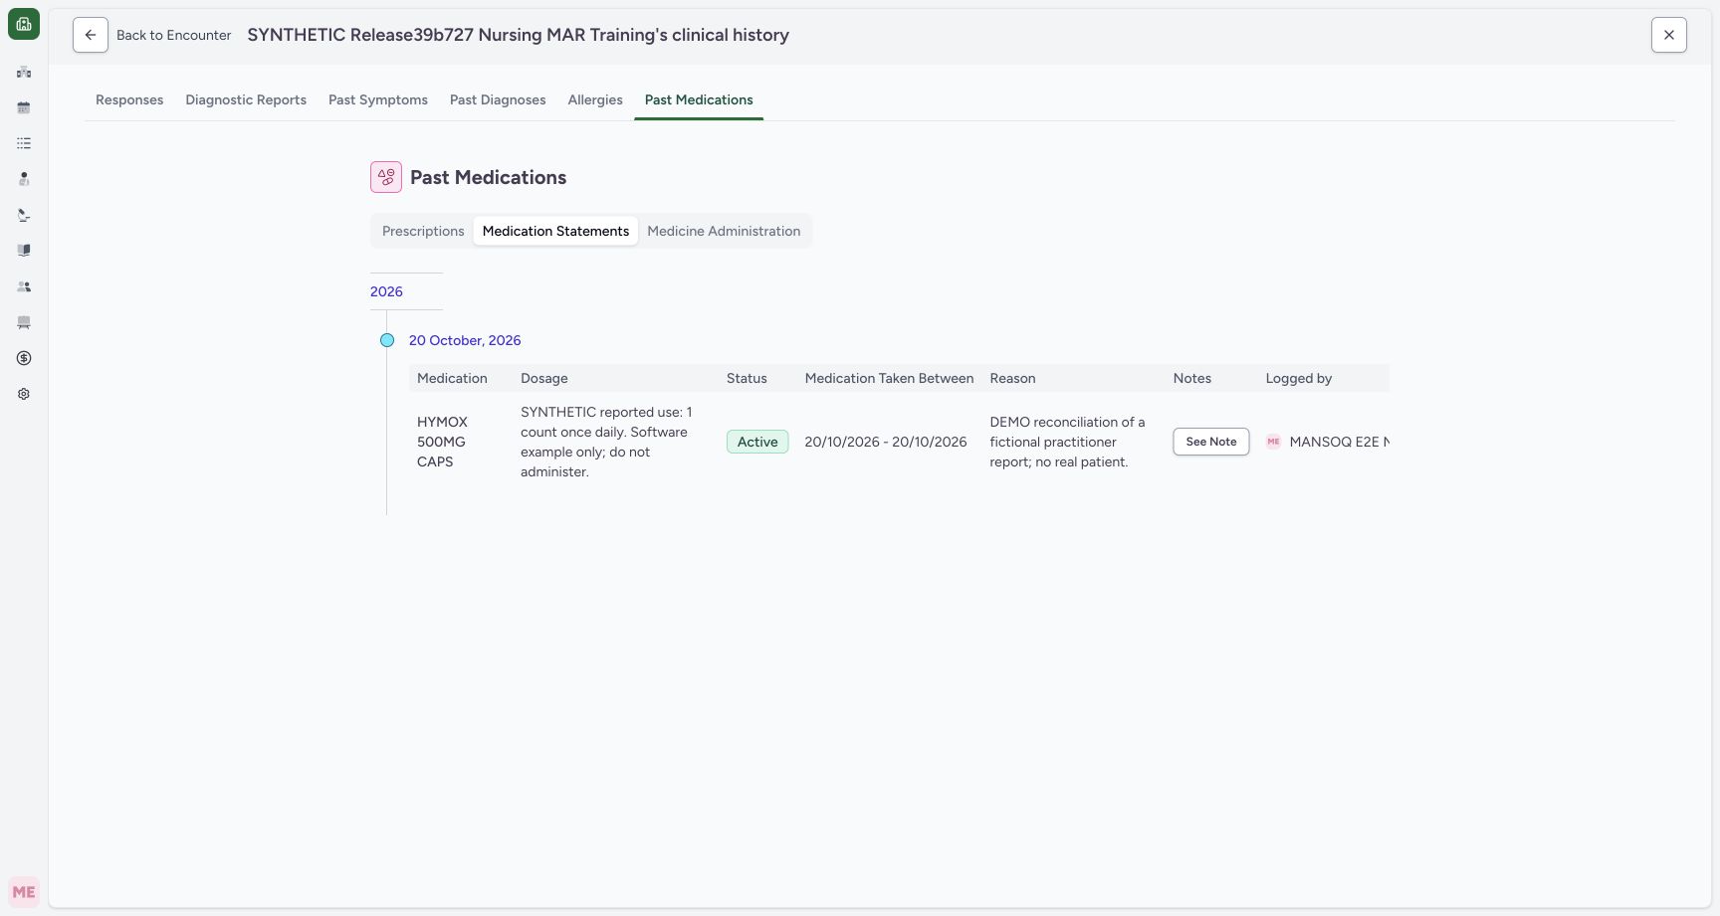Open the waiting bench sidebar icon
The image size is (1720, 916).
pyautogui.click(x=24, y=322)
